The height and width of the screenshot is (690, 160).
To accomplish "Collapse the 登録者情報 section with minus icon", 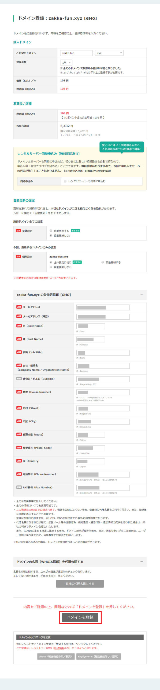I will click(x=142, y=295).
